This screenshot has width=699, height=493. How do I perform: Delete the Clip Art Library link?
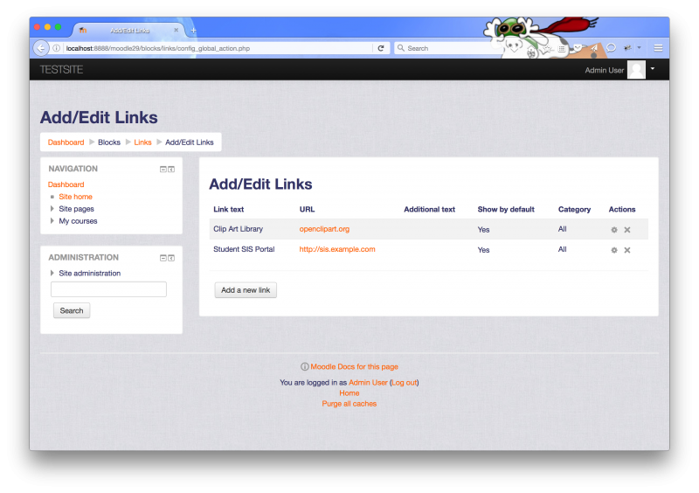[627, 230]
